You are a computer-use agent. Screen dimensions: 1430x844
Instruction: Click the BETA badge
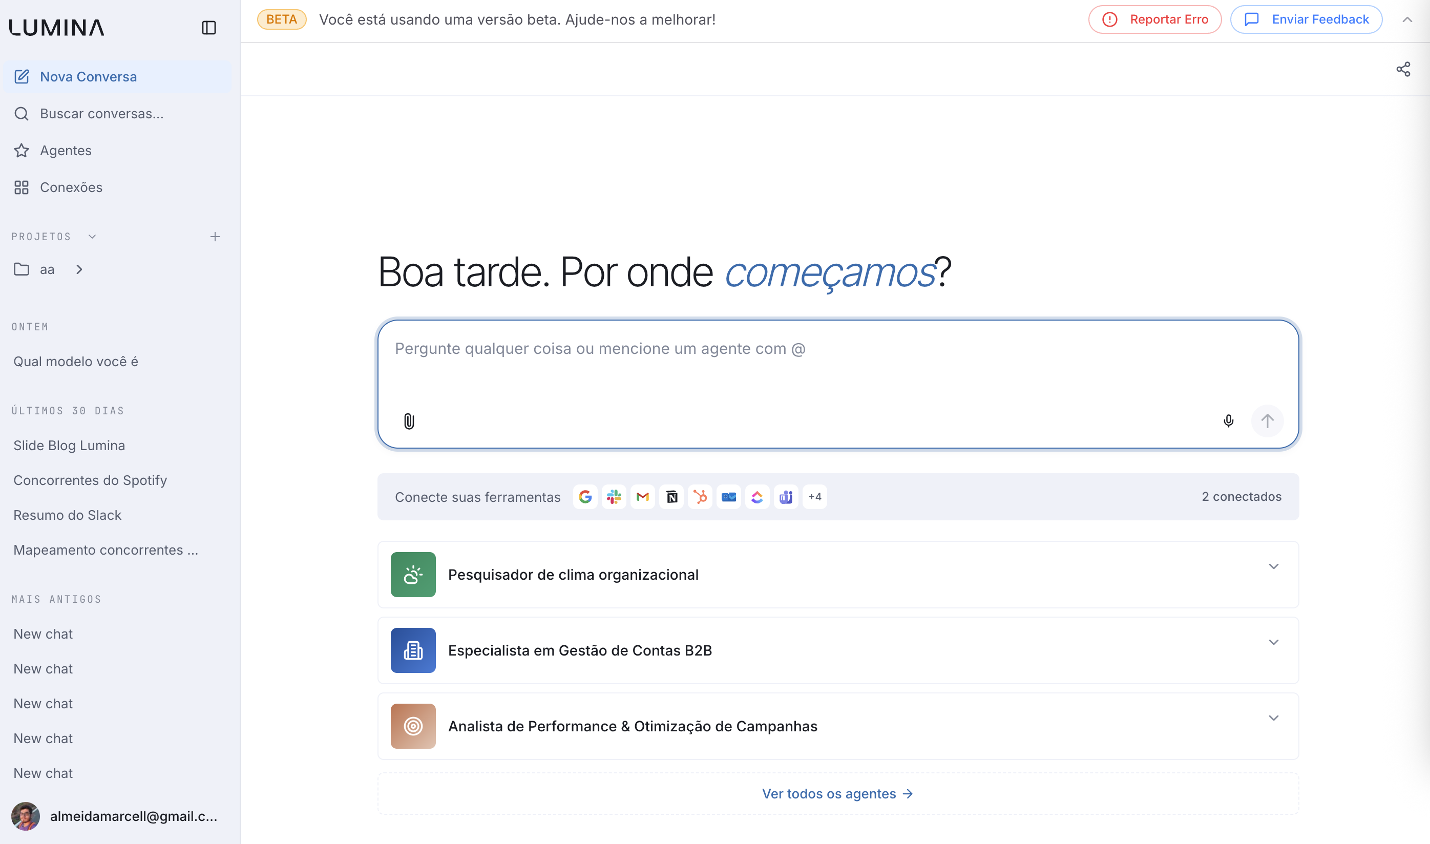pos(282,19)
